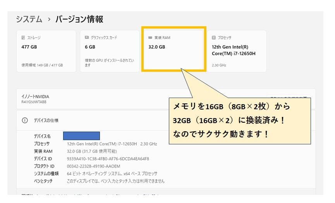
Task: Open the 実装 RAM card showing 32.0 GB
Action: point(174,50)
